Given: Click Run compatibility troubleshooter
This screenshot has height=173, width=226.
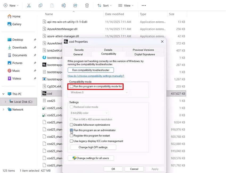Looking at the screenshot, I should click(x=90, y=70).
